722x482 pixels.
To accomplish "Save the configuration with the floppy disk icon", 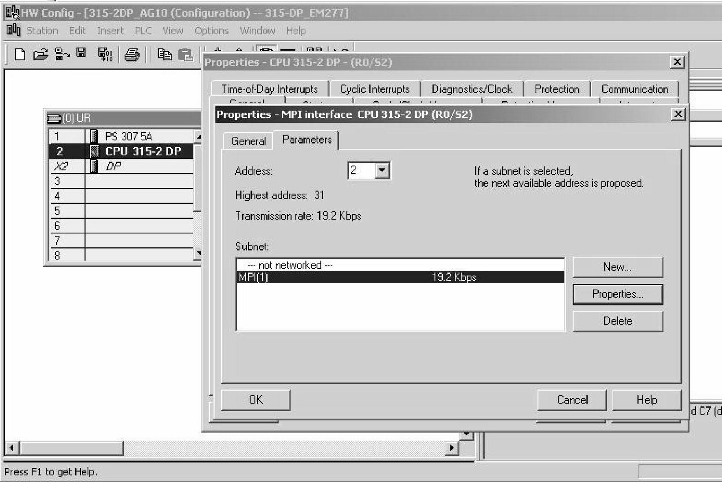I will pyautogui.click(x=81, y=53).
